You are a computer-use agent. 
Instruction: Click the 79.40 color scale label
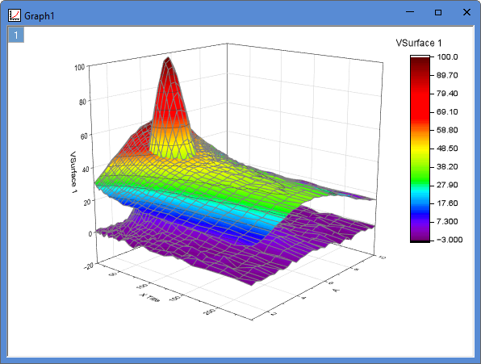447,94
